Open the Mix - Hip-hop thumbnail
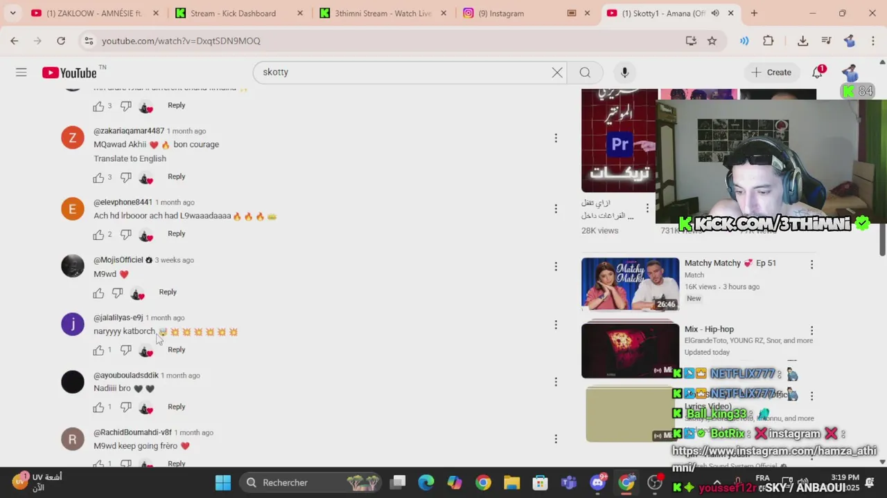Viewport: 887px width, 498px height. point(630,351)
